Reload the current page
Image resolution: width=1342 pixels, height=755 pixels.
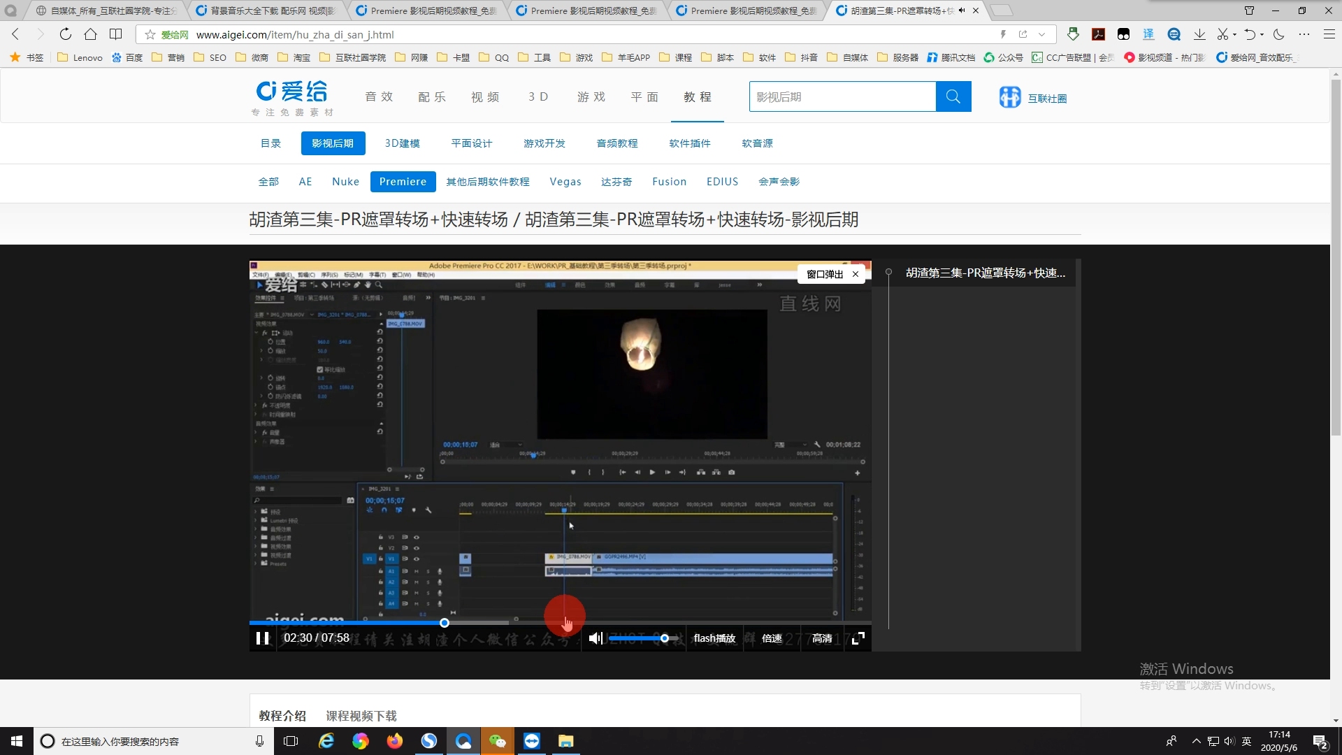click(x=65, y=34)
